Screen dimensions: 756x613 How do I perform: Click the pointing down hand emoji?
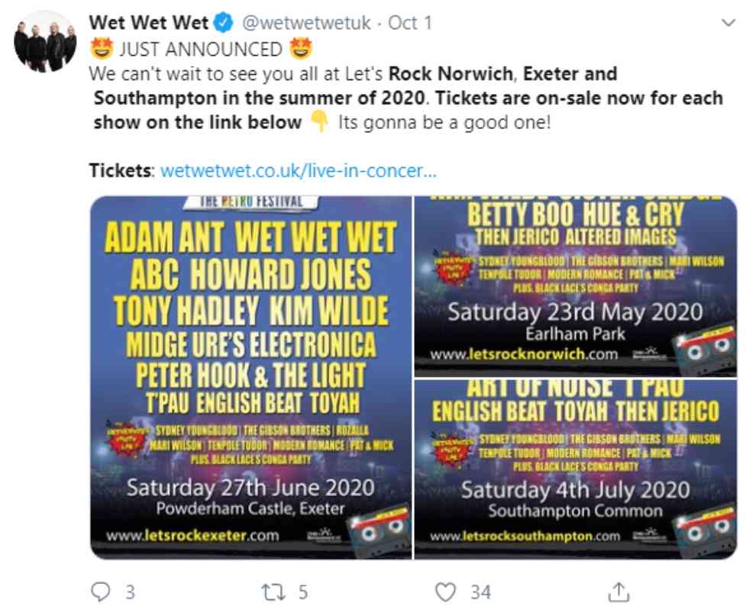tap(319, 121)
